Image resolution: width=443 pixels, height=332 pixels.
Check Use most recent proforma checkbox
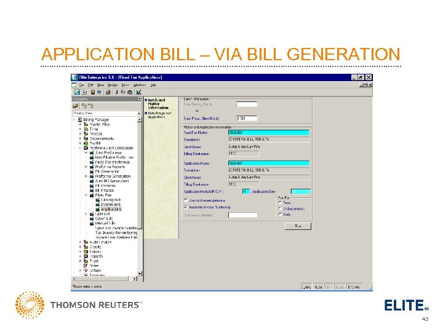tap(186, 200)
